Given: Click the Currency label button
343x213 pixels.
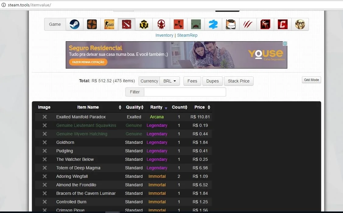Looking at the screenshot, I should coord(149,81).
